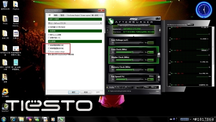Click the Core Voltage slider track
This screenshot has height=122, width=216.
(x=130, y=43)
